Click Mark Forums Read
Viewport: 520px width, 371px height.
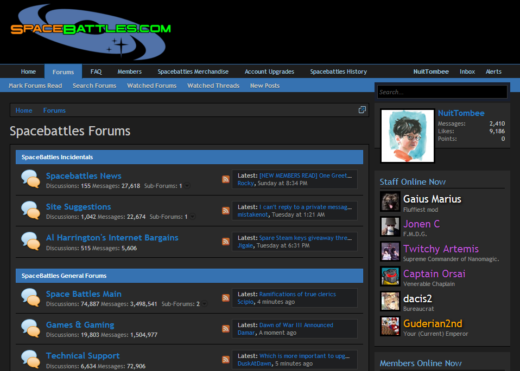click(35, 86)
